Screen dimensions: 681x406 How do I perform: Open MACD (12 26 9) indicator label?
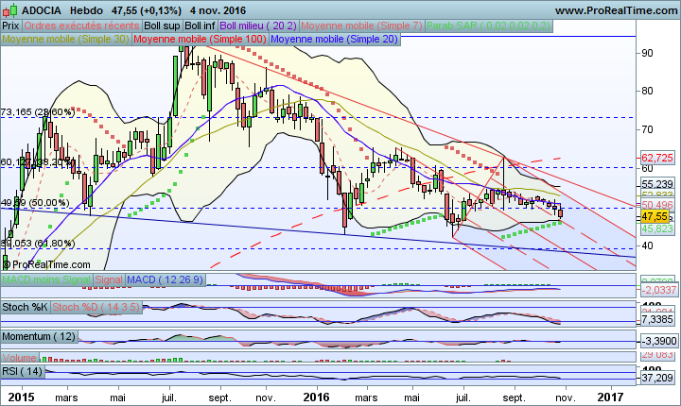pos(165,279)
